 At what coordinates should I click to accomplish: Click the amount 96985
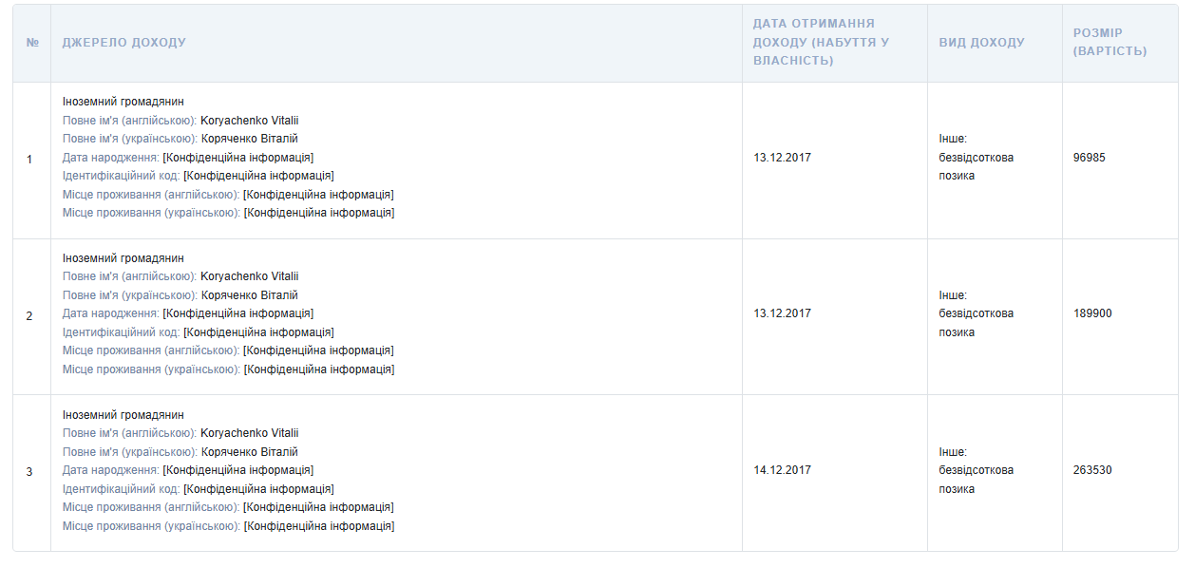point(1089,158)
